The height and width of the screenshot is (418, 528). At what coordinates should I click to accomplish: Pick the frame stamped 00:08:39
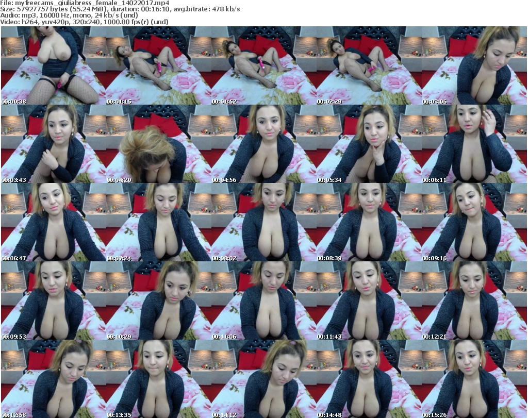point(369,222)
